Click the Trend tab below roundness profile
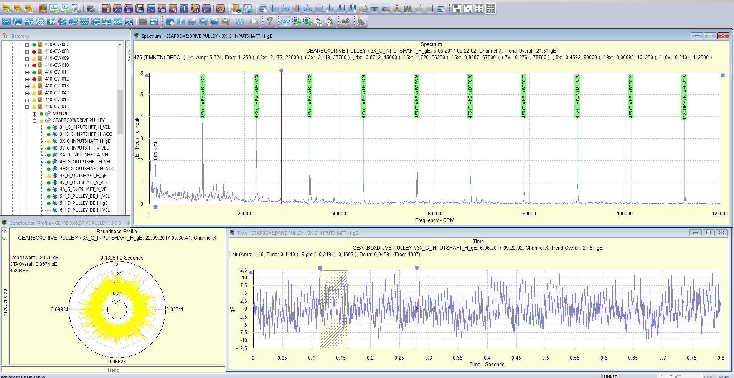 [x=113, y=370]
